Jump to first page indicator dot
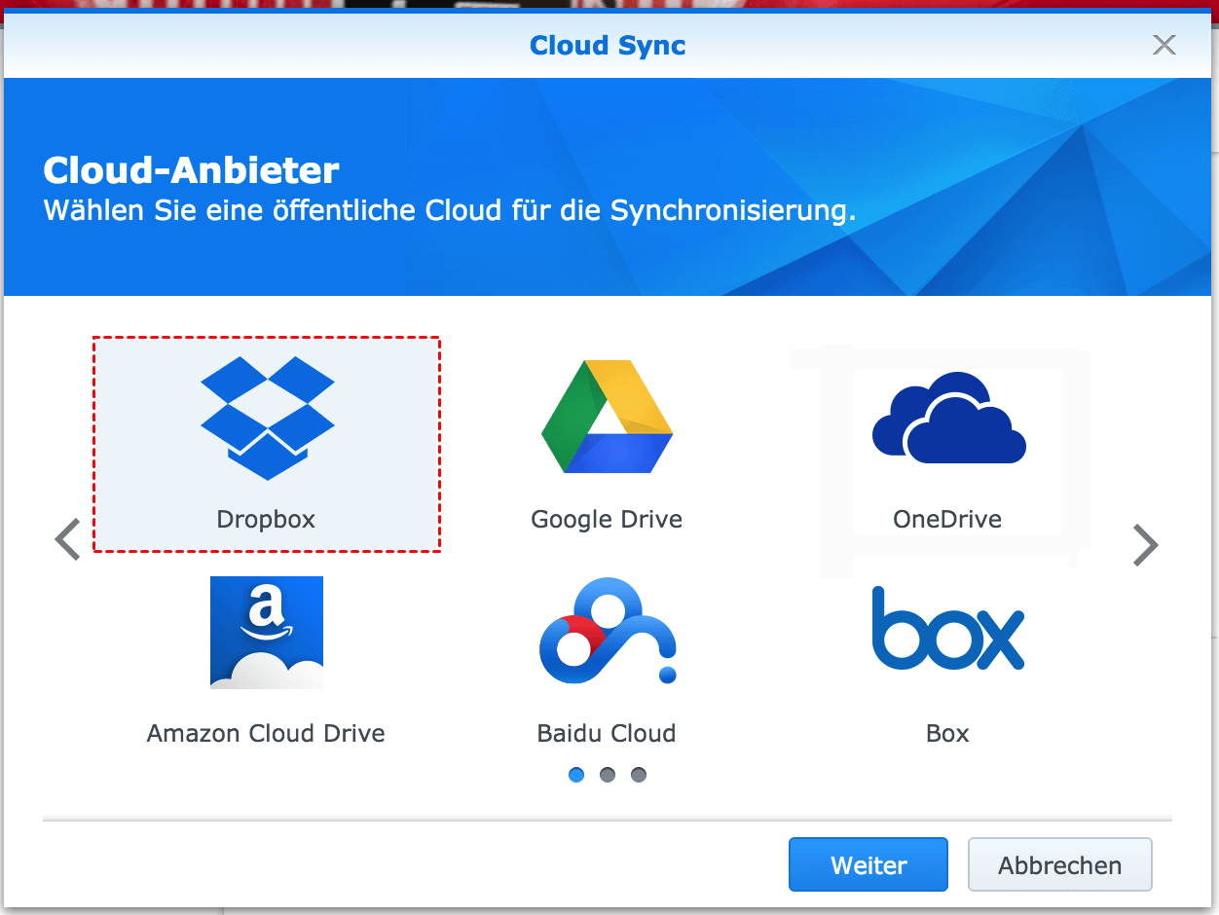Screen dimensions: 1219x915 [x=576, y=775]
